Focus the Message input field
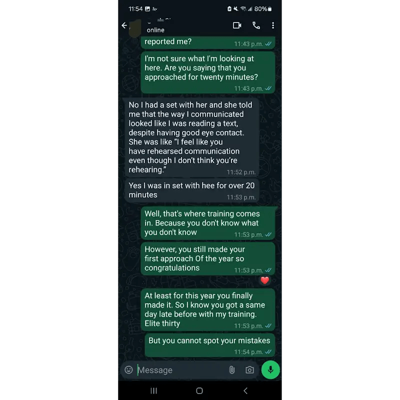This screenshot has width=400, height=400. (180, 370)
